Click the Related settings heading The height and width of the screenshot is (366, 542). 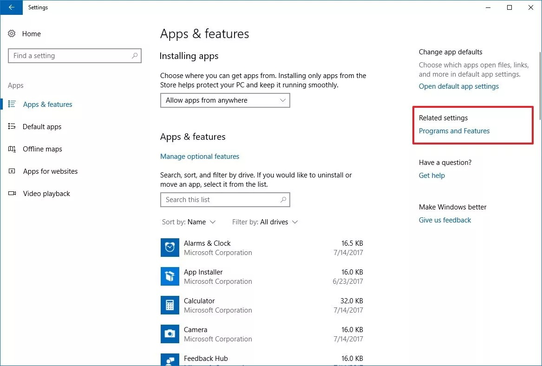pos(443,118)
